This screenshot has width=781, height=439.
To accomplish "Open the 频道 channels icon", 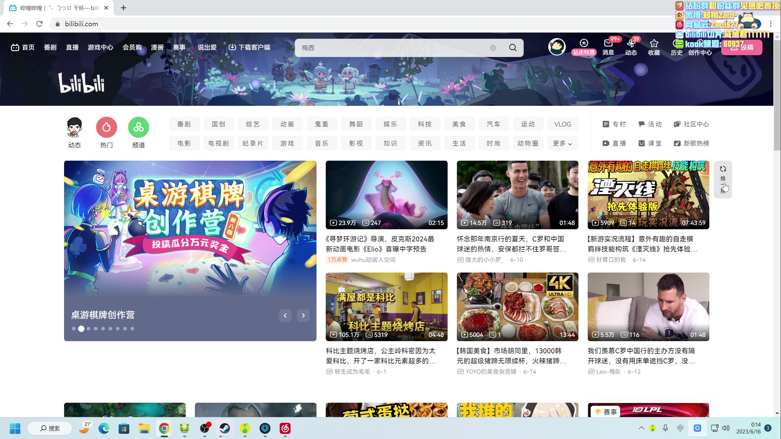I will tap(139, 127).
